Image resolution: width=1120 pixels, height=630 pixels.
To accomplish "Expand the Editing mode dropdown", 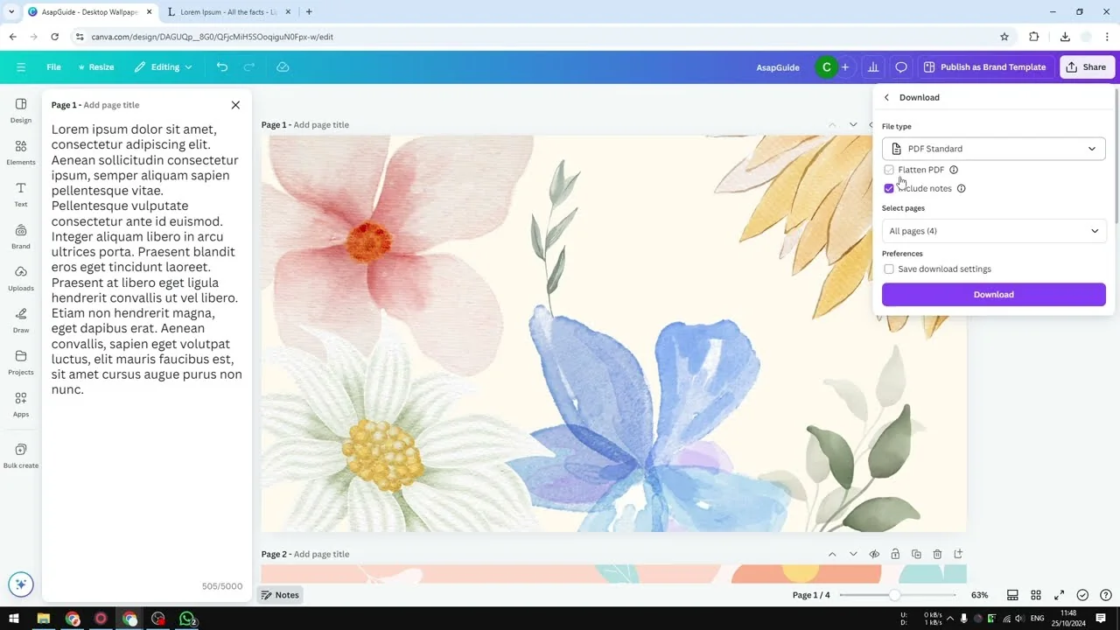I will [164, 67].
